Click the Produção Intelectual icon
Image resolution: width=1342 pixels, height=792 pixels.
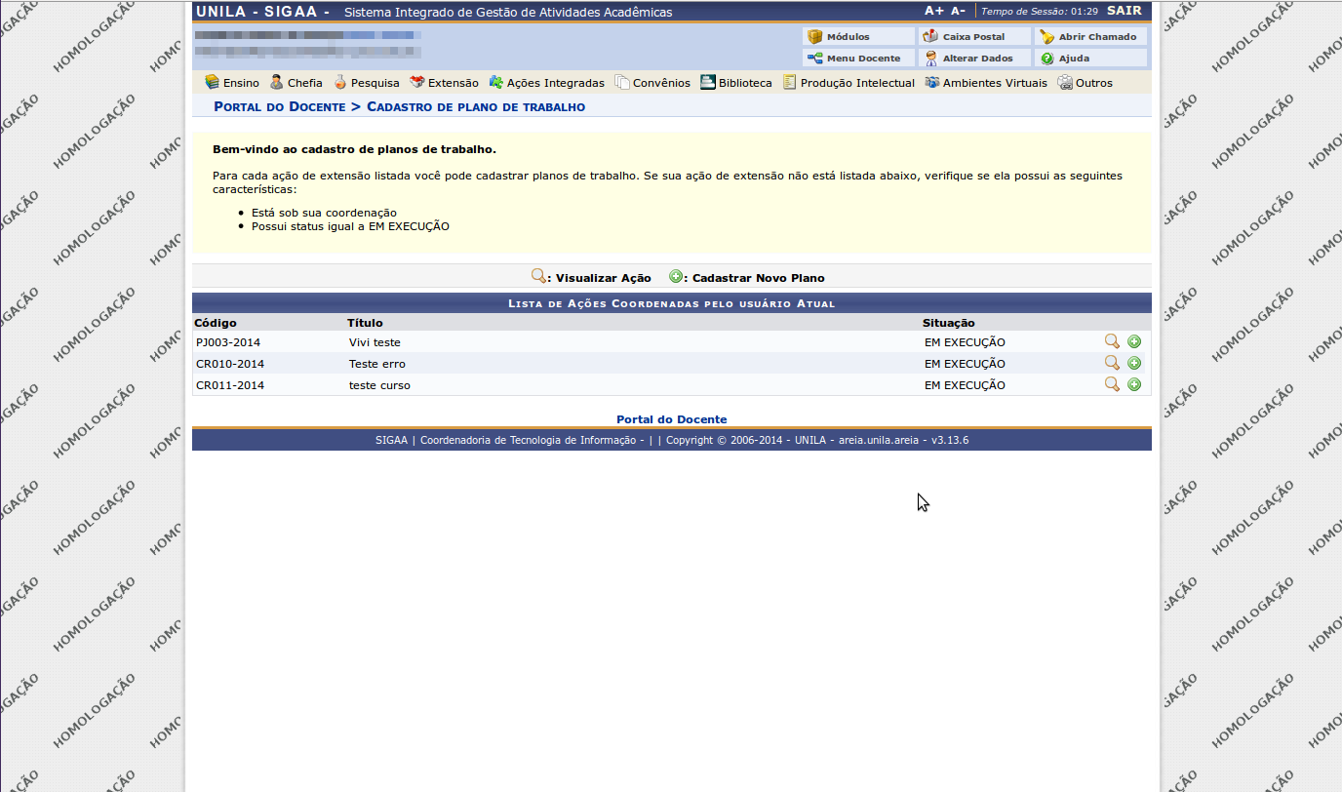coord(790,82)
